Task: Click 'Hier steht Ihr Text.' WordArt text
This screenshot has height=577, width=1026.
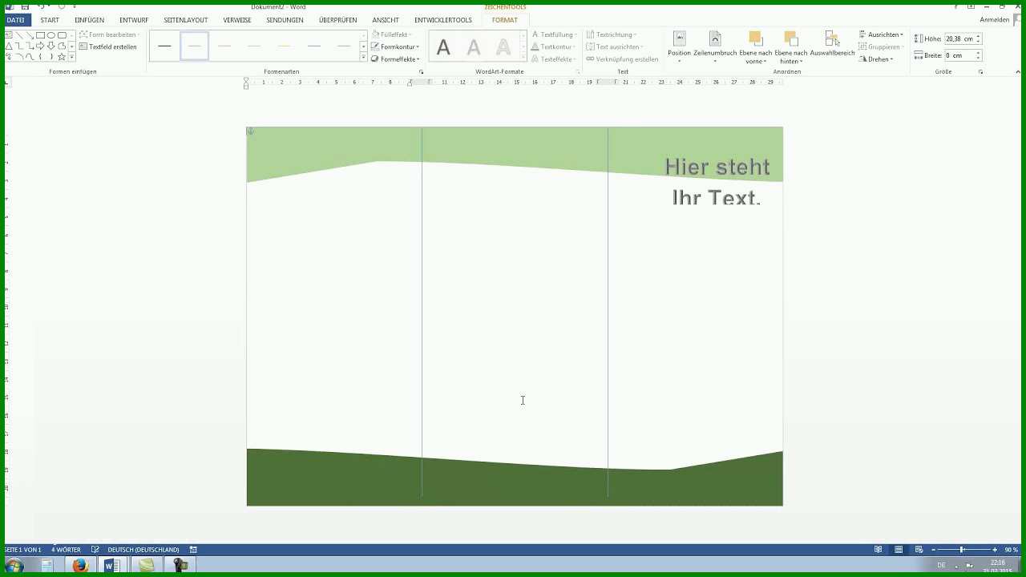Action: (717, 182)
